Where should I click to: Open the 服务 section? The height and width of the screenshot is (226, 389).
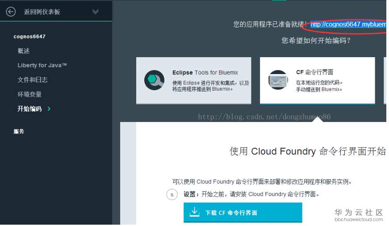click(19, 131)
